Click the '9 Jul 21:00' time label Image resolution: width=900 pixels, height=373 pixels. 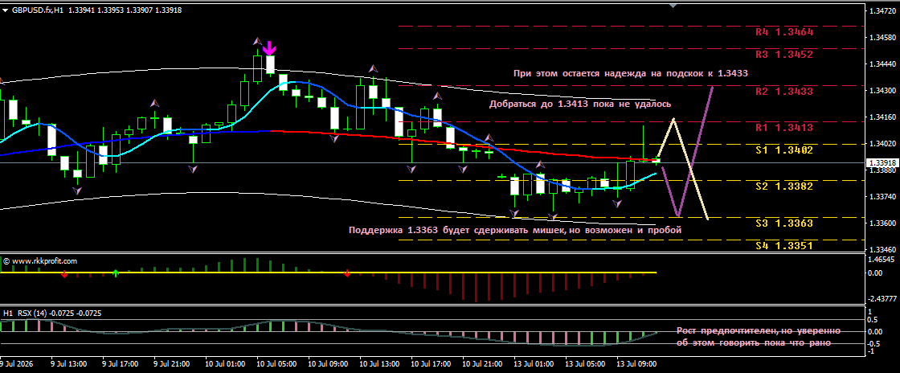point(172,364)
